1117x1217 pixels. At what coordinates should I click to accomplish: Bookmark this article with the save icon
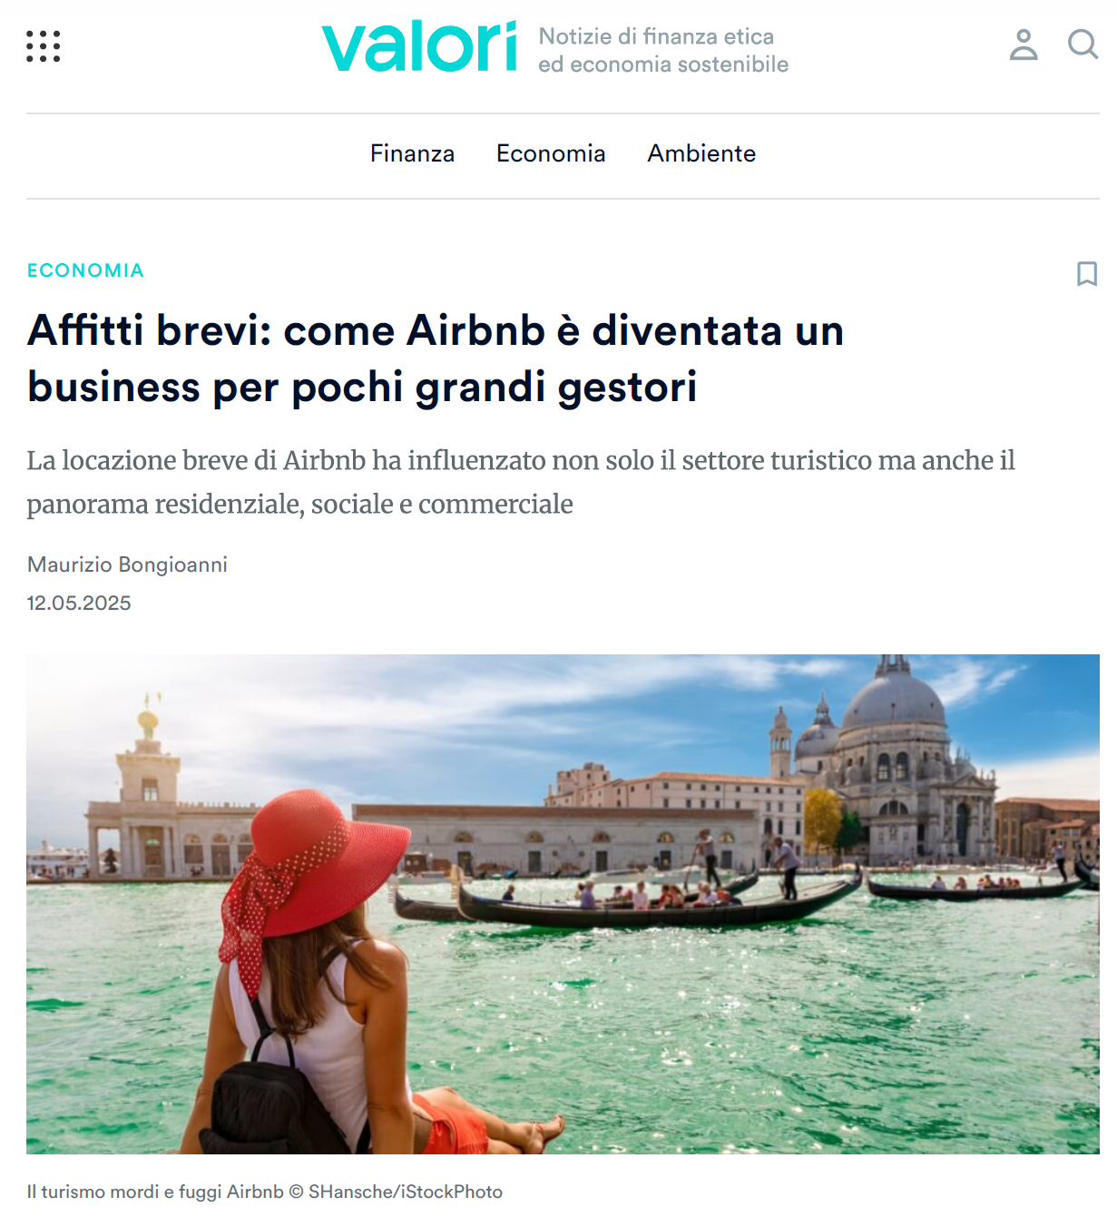(x=1086, y=274)
